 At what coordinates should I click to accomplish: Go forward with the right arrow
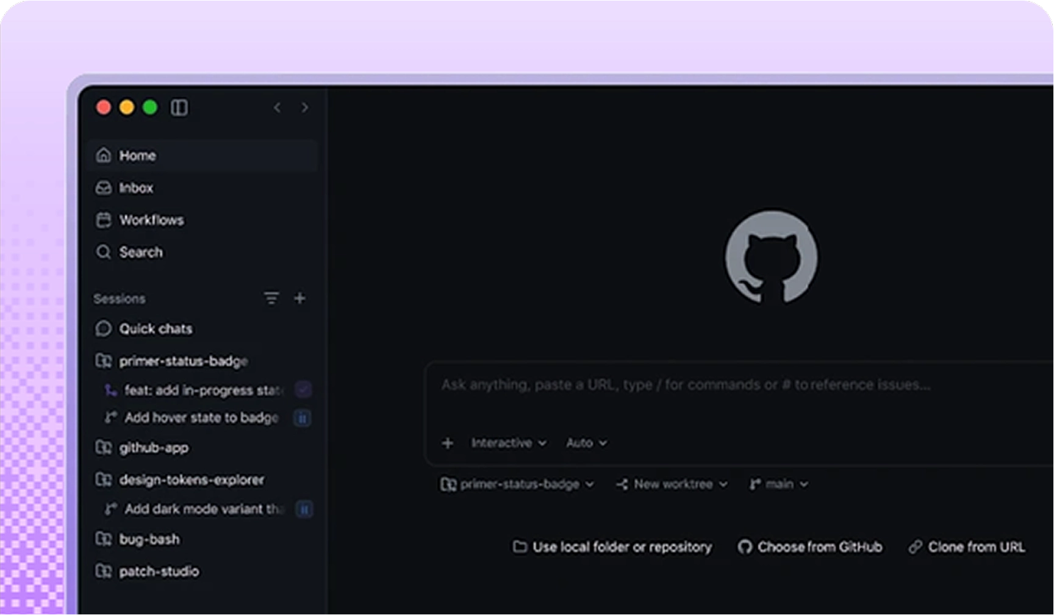(304, 108)
